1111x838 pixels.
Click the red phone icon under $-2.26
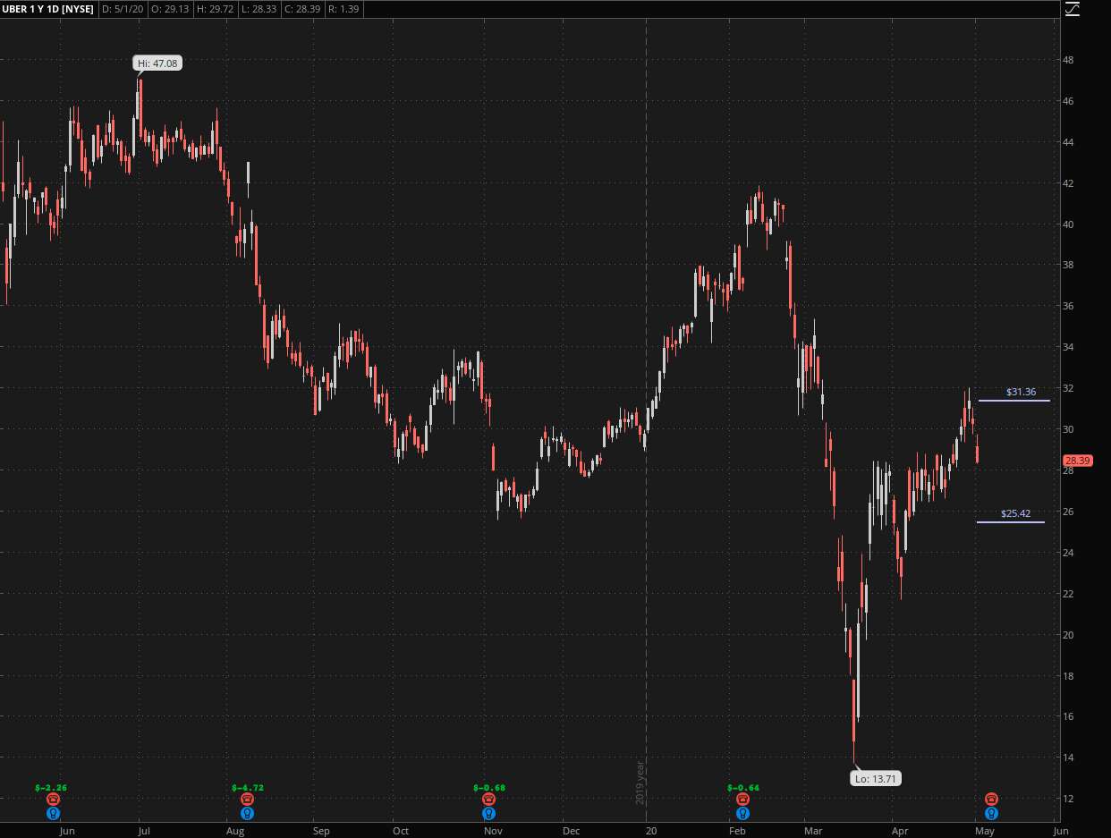point(53,799)
